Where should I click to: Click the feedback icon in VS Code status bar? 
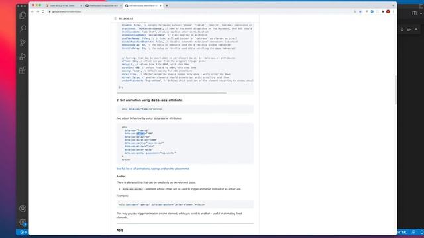[413, 232]
